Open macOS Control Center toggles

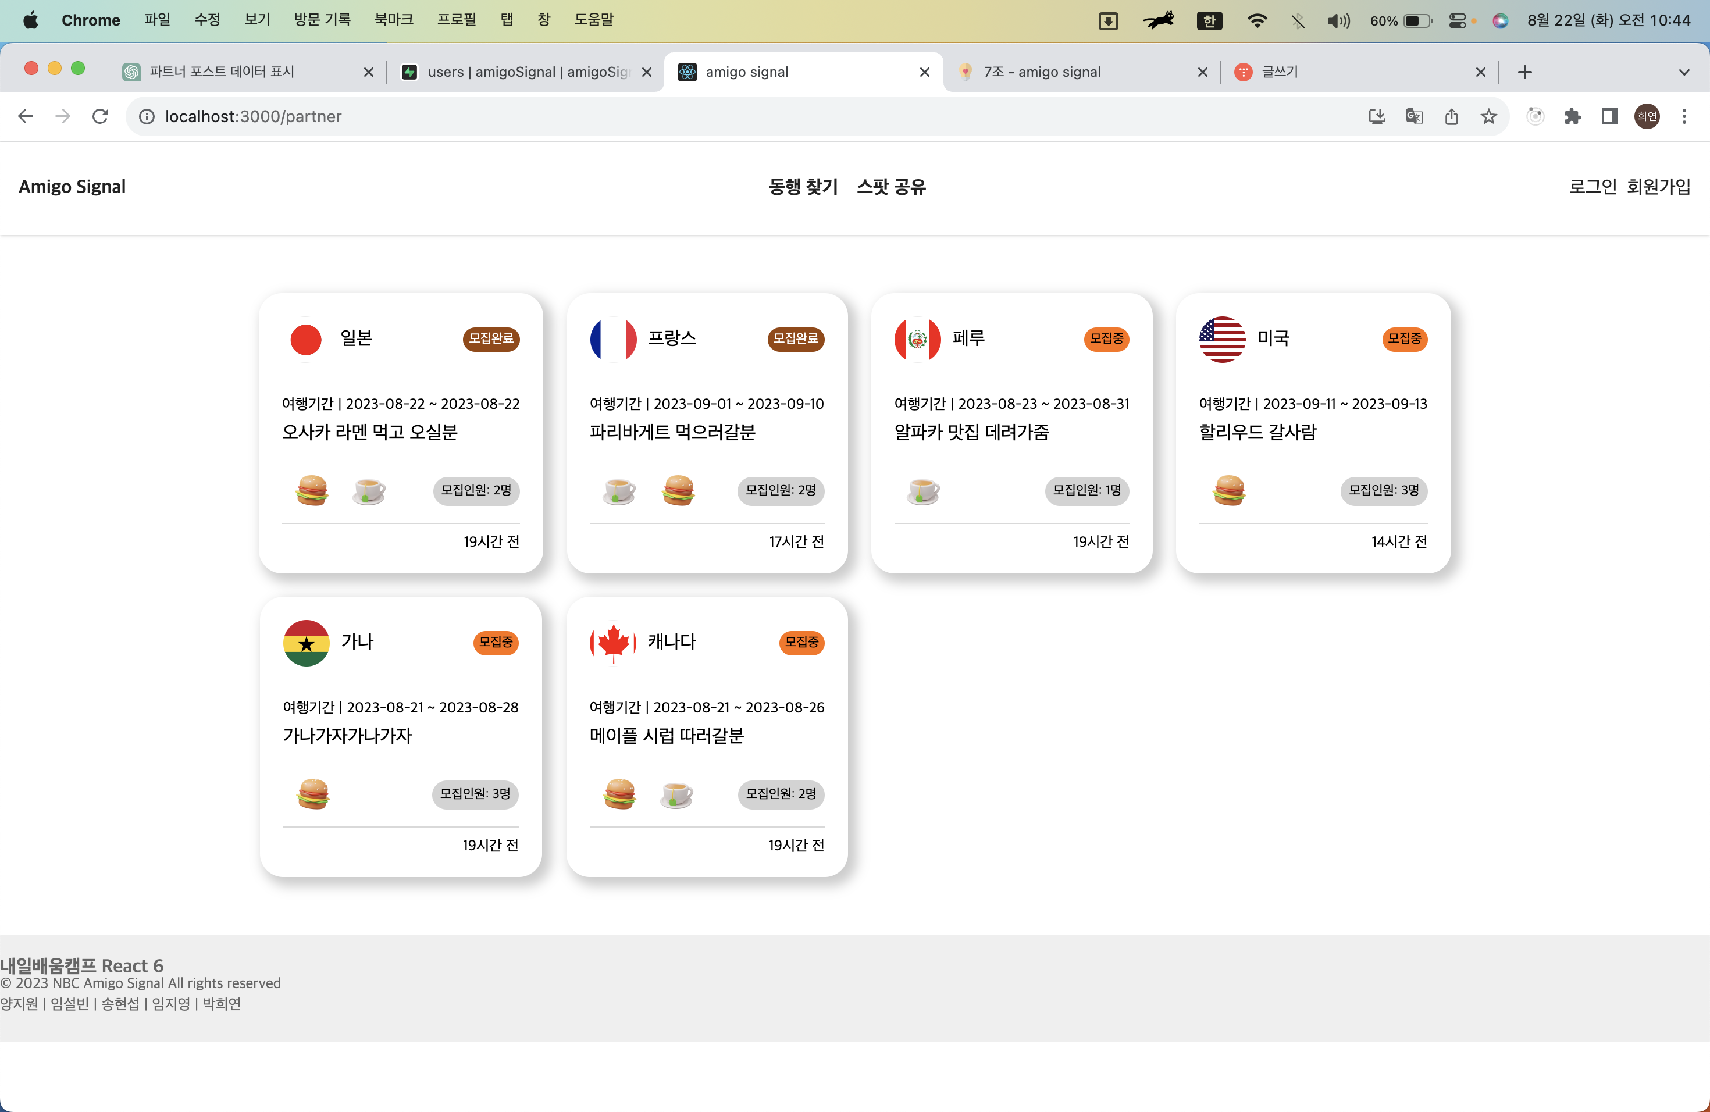coord(1457,21)
